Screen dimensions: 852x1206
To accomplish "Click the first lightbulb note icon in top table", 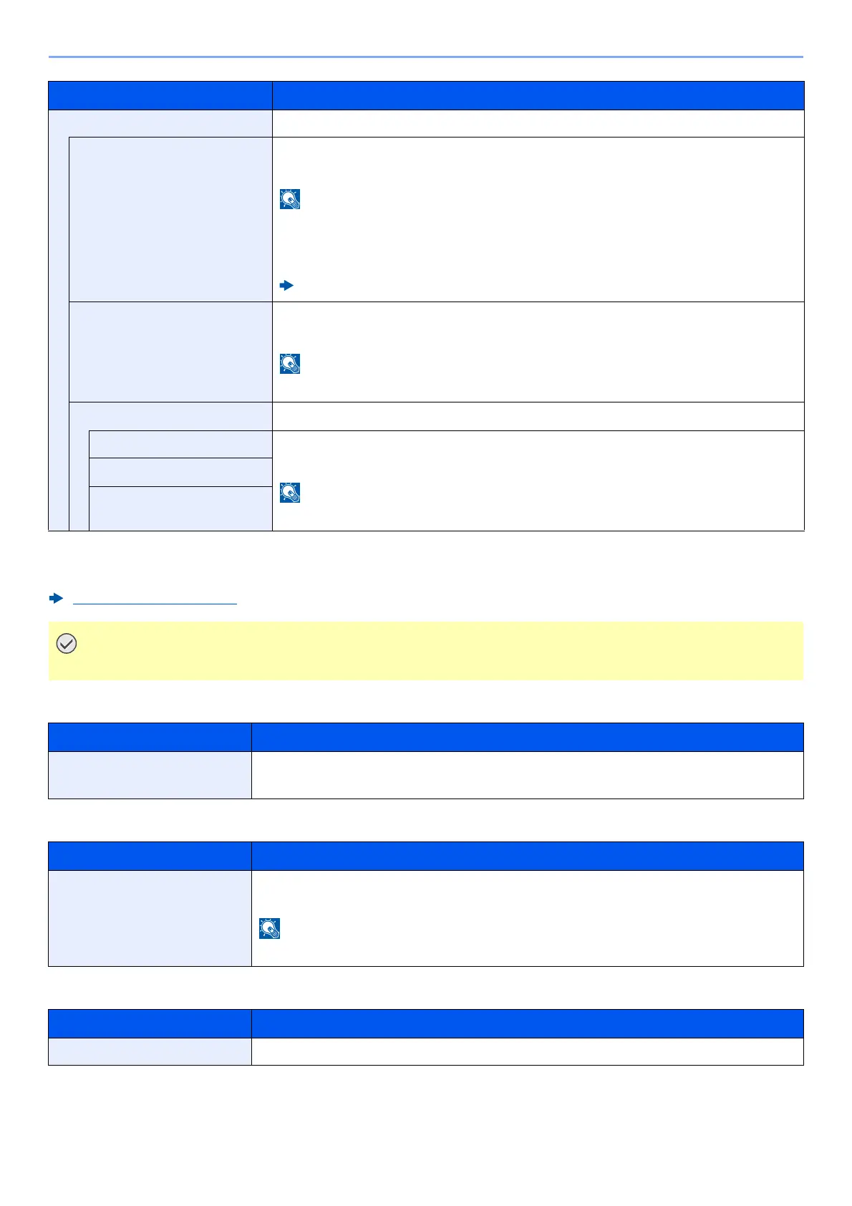I will coord(290,199).
